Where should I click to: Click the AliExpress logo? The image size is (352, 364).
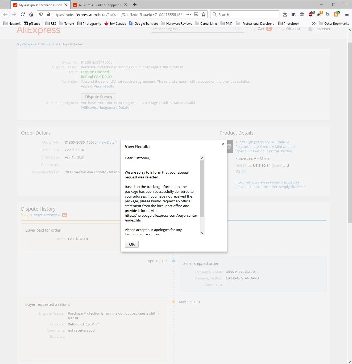[38, 31]
